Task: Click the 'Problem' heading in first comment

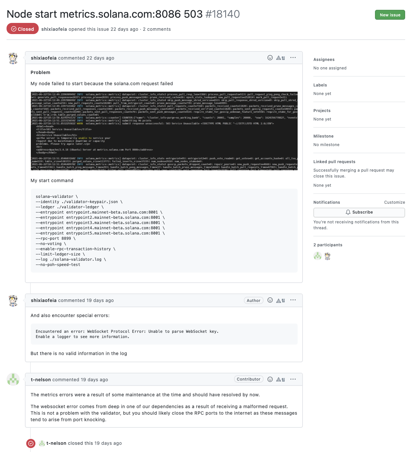Action: click(x=40, y=72)
